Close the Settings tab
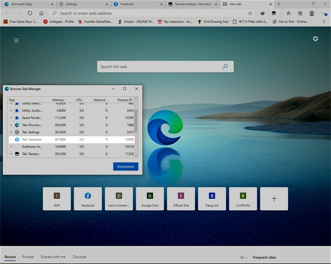Viewport: 331px width, 264px height. [x=107, y=4]
